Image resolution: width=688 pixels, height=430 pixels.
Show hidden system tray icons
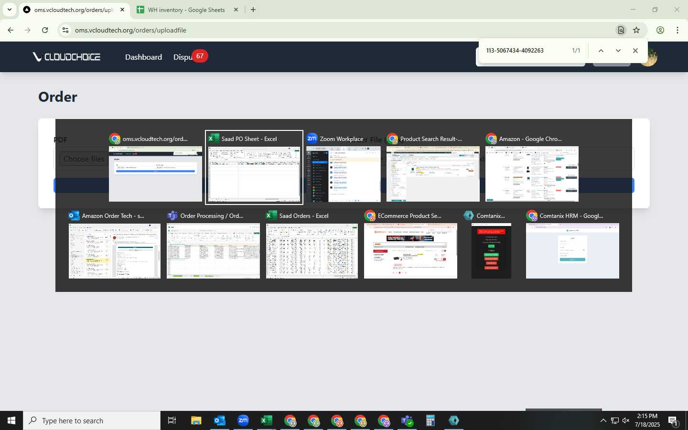coord(603,420)
